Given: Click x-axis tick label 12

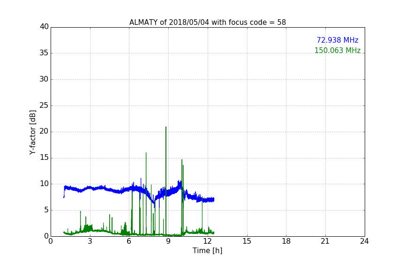Looking at the screenshot, I should pyautogui.click(x=208, y=241).
